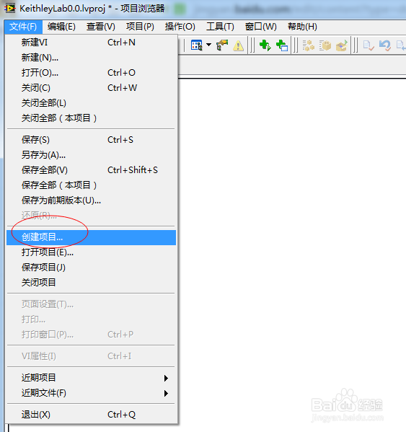Expand the 近期文件(F) submenu arrow
This screenshot has height=432, width=406.
click(166, 393)
